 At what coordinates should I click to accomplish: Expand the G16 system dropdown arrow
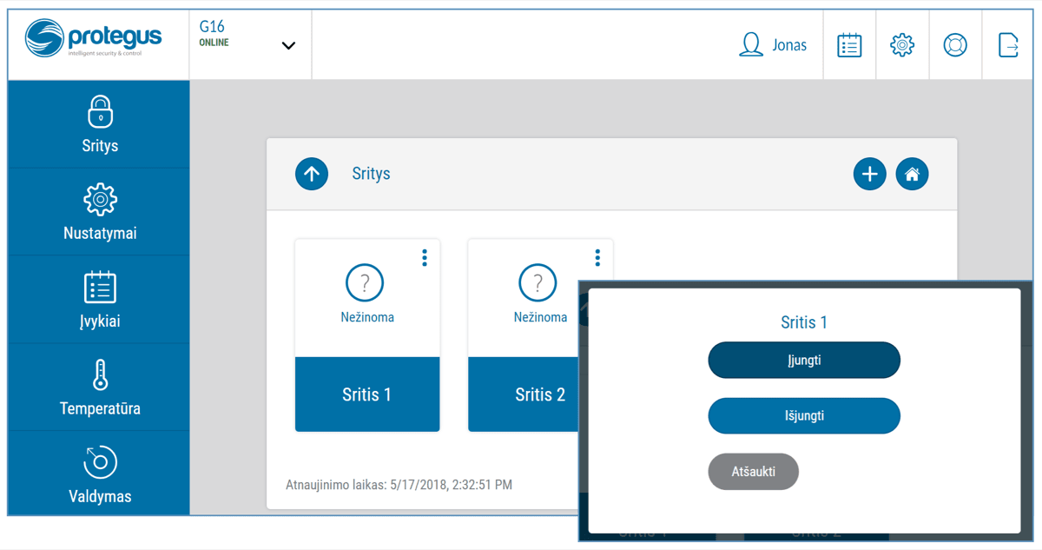(x=289, y=46)
